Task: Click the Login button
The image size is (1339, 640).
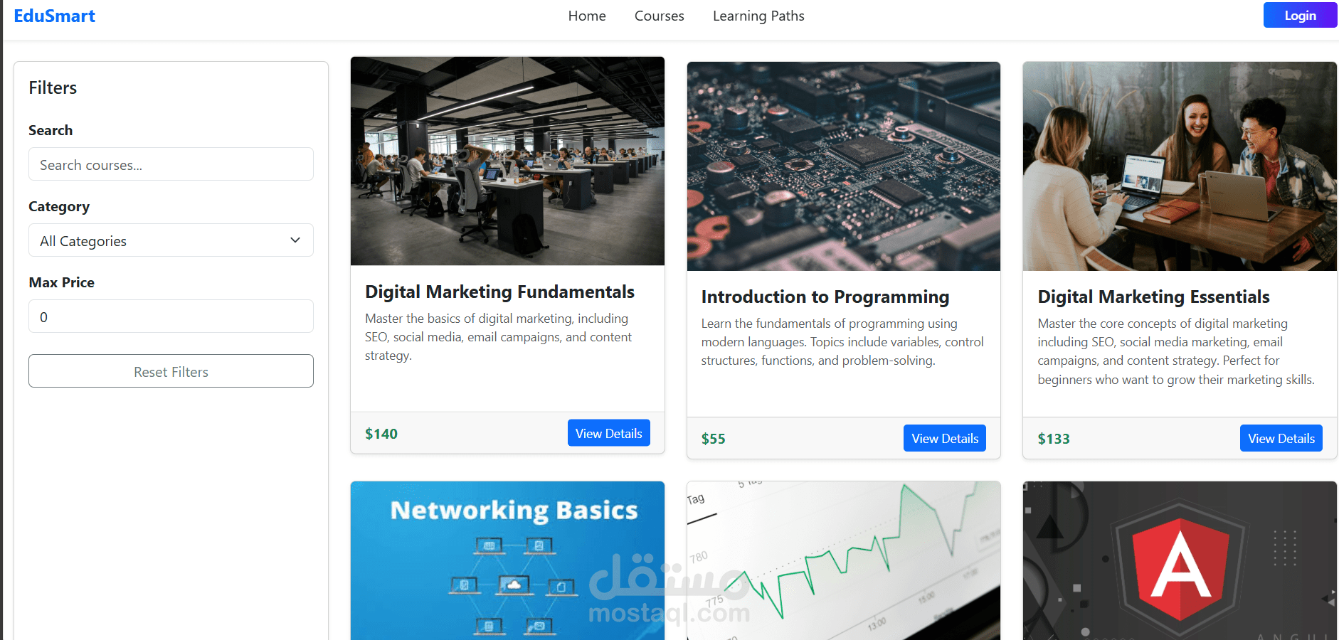Action: [1300, 15]
